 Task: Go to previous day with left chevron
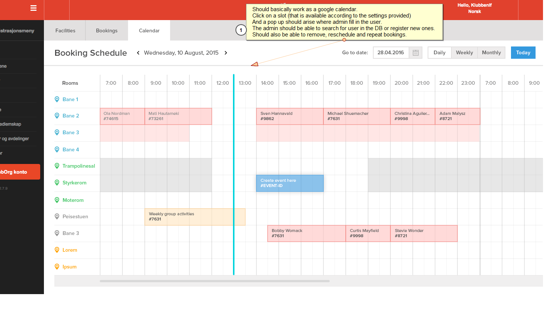(x=138, y=53)
